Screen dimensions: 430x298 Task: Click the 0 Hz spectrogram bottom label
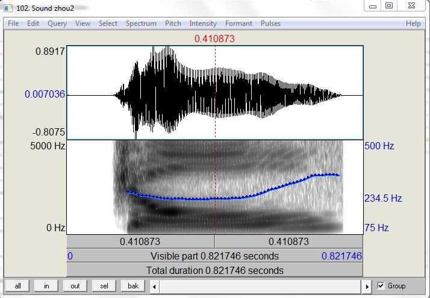[55, 228]
